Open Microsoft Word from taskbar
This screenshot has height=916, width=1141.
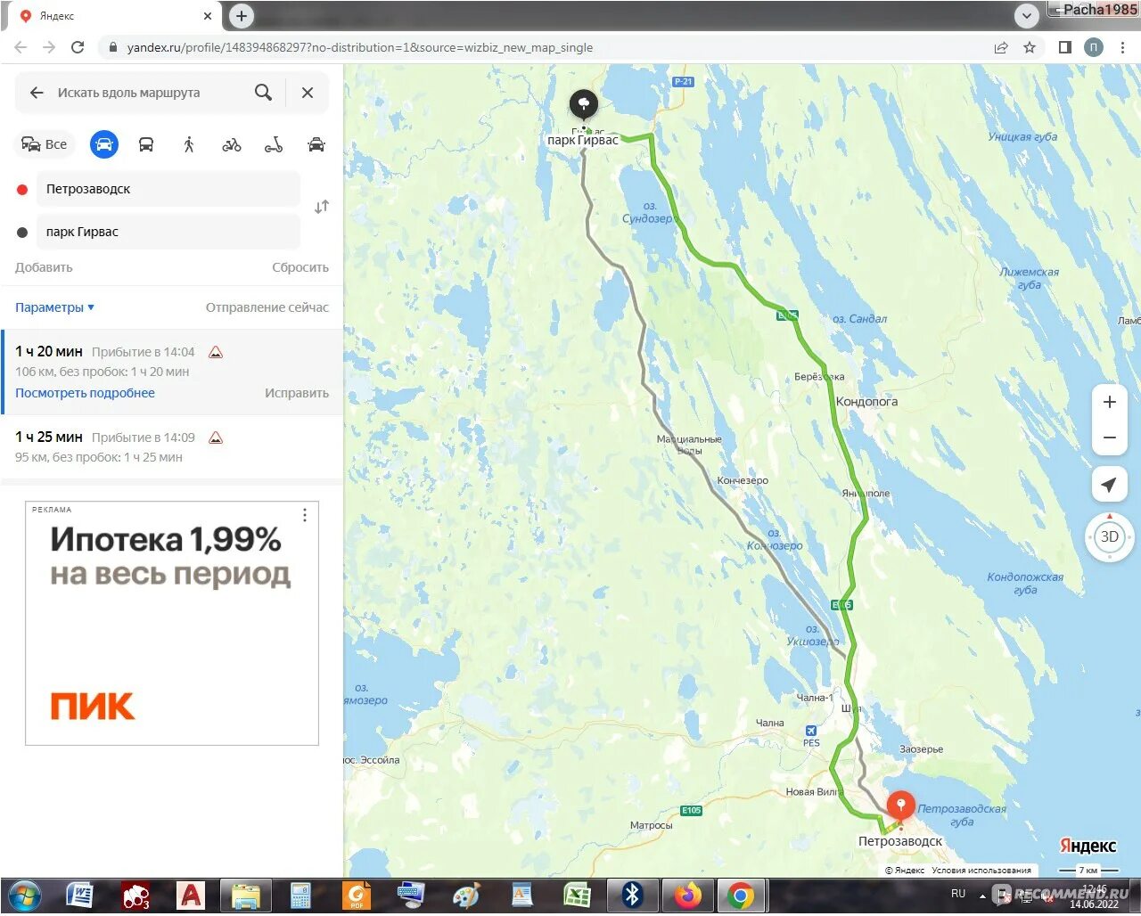[80, 896]
